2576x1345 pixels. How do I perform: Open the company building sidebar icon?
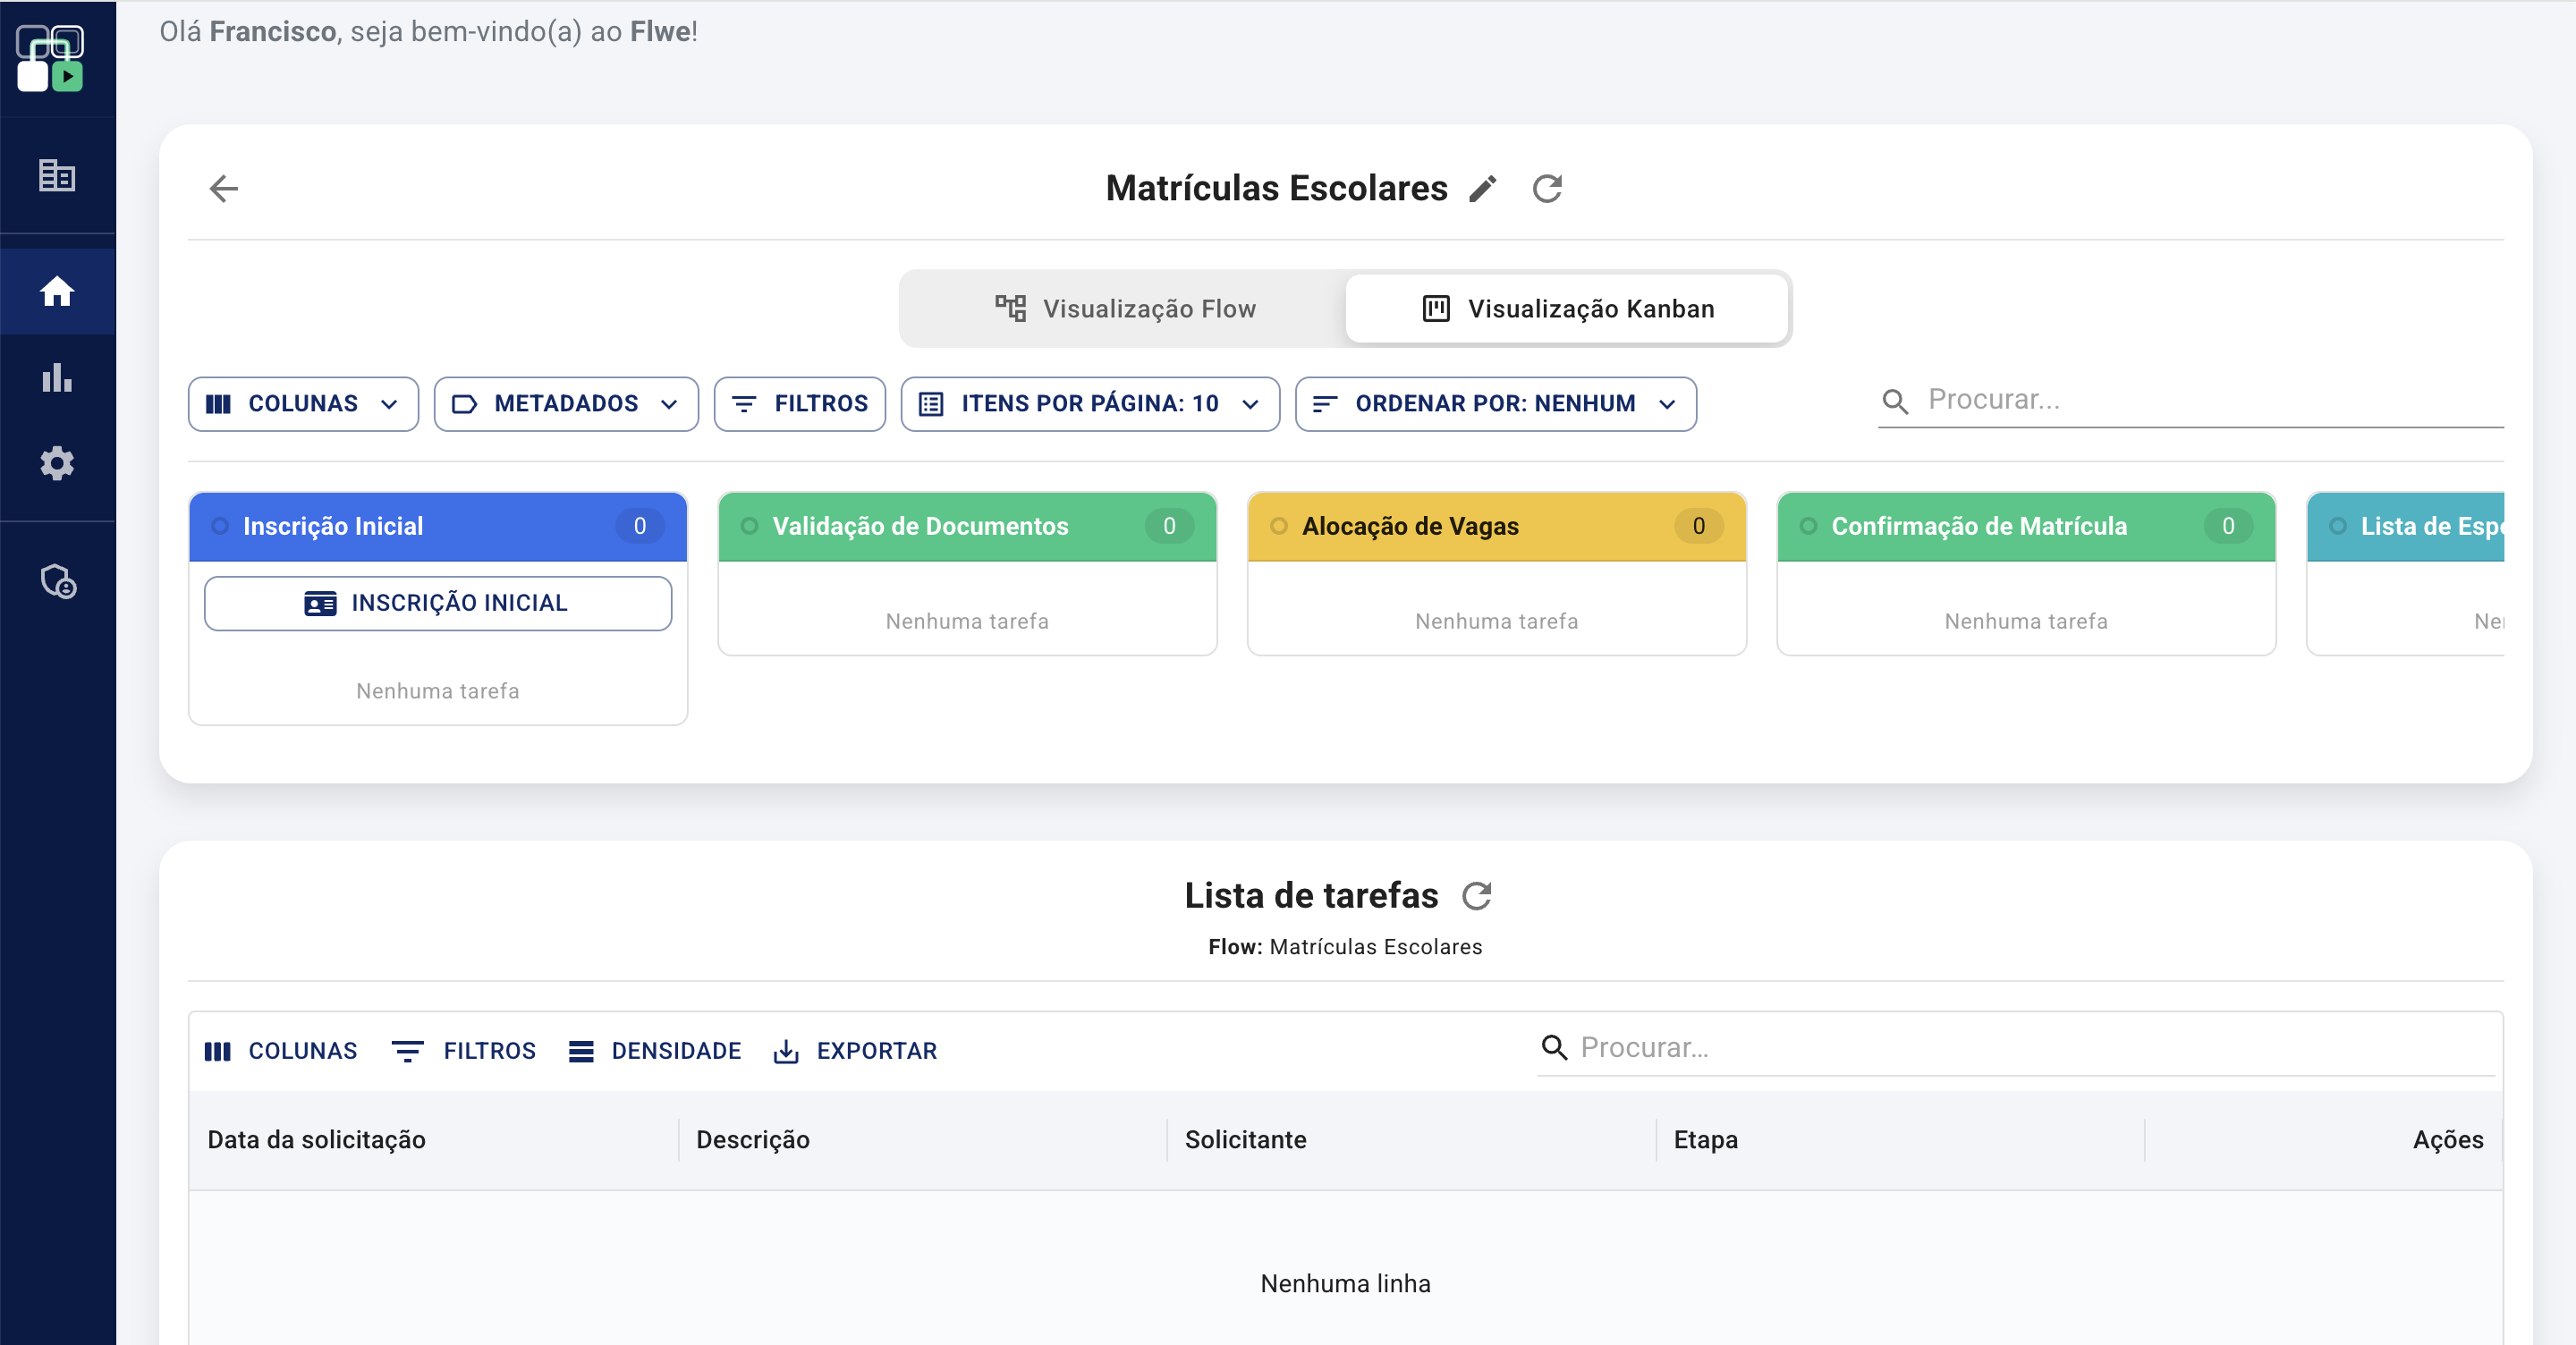[57, 175]
